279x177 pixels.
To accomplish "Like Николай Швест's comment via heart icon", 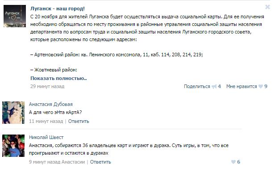I will click(x=233, y=162).
